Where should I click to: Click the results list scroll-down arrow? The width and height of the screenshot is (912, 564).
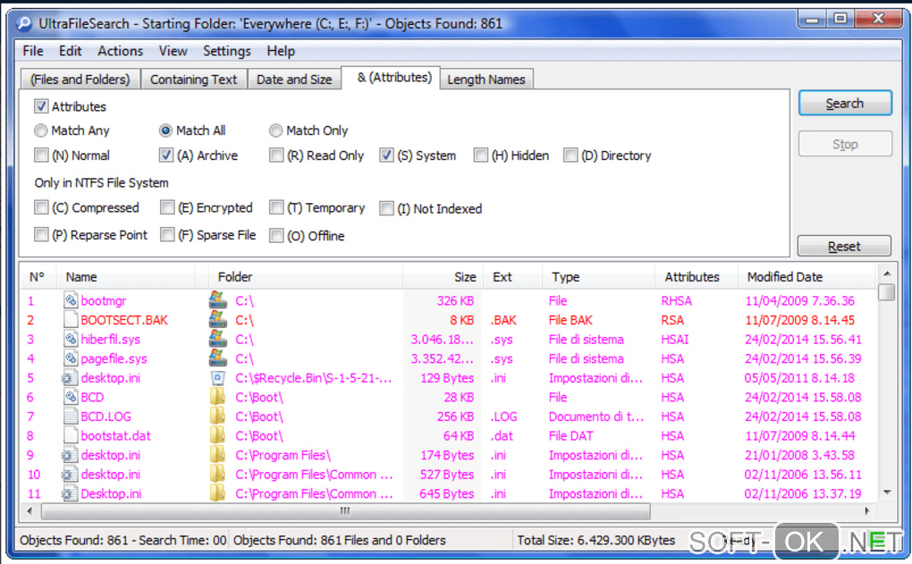tap(886, 492)
